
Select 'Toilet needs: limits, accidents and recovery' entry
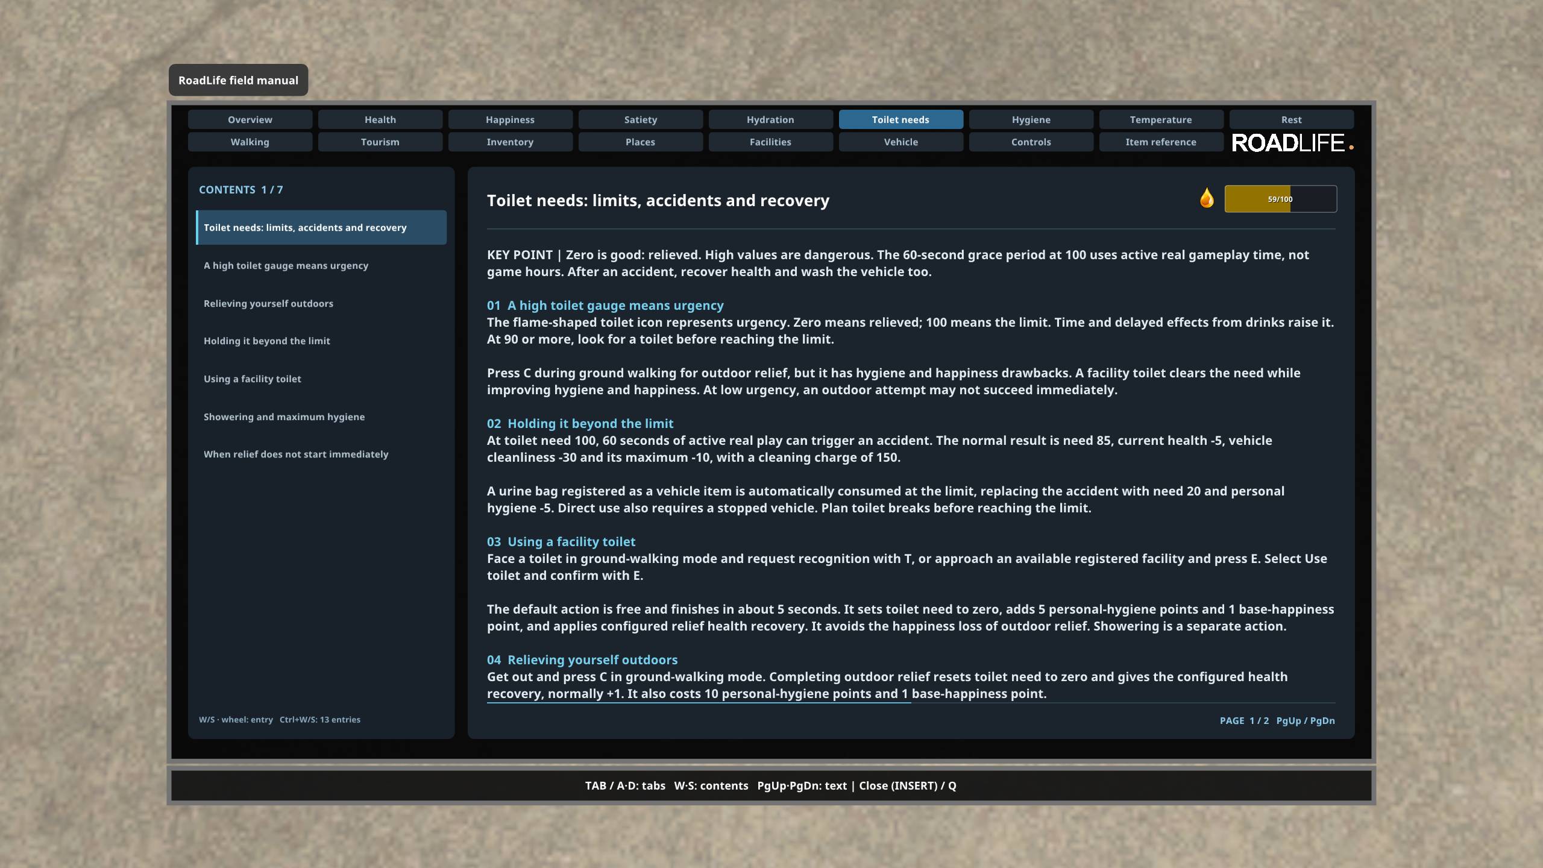point(321,227)
